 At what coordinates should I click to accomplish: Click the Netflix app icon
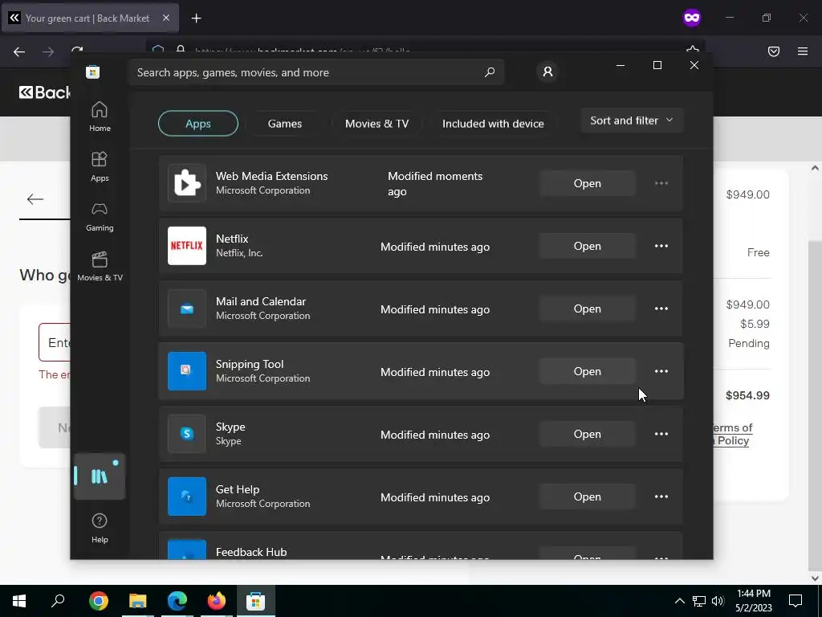click(187, 246)
